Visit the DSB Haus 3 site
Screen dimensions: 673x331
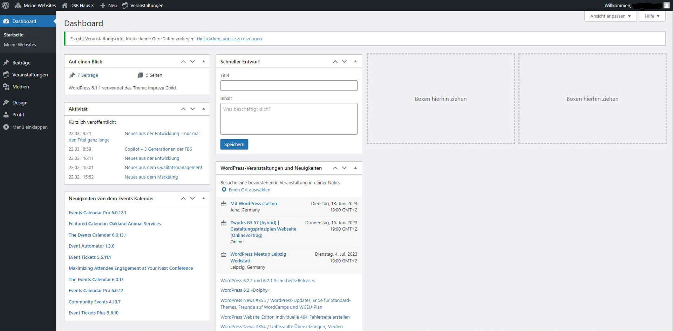coord(78,5)
